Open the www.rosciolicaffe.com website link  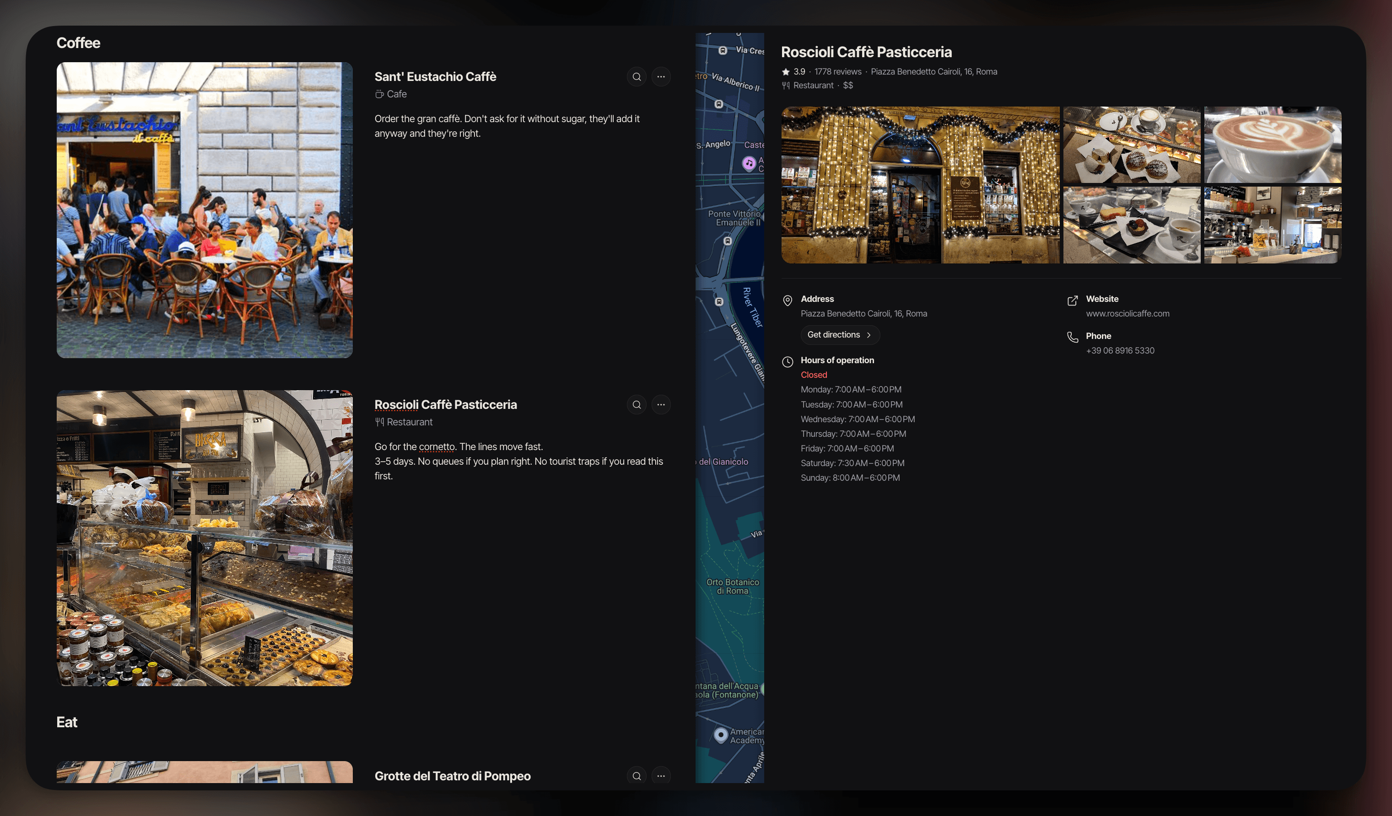[1128, 314]
